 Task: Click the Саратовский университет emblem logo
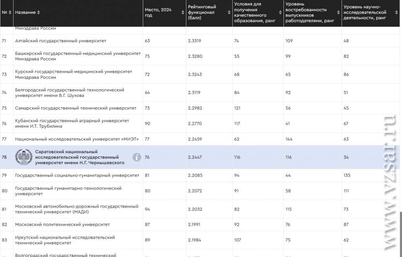point(23,157)
